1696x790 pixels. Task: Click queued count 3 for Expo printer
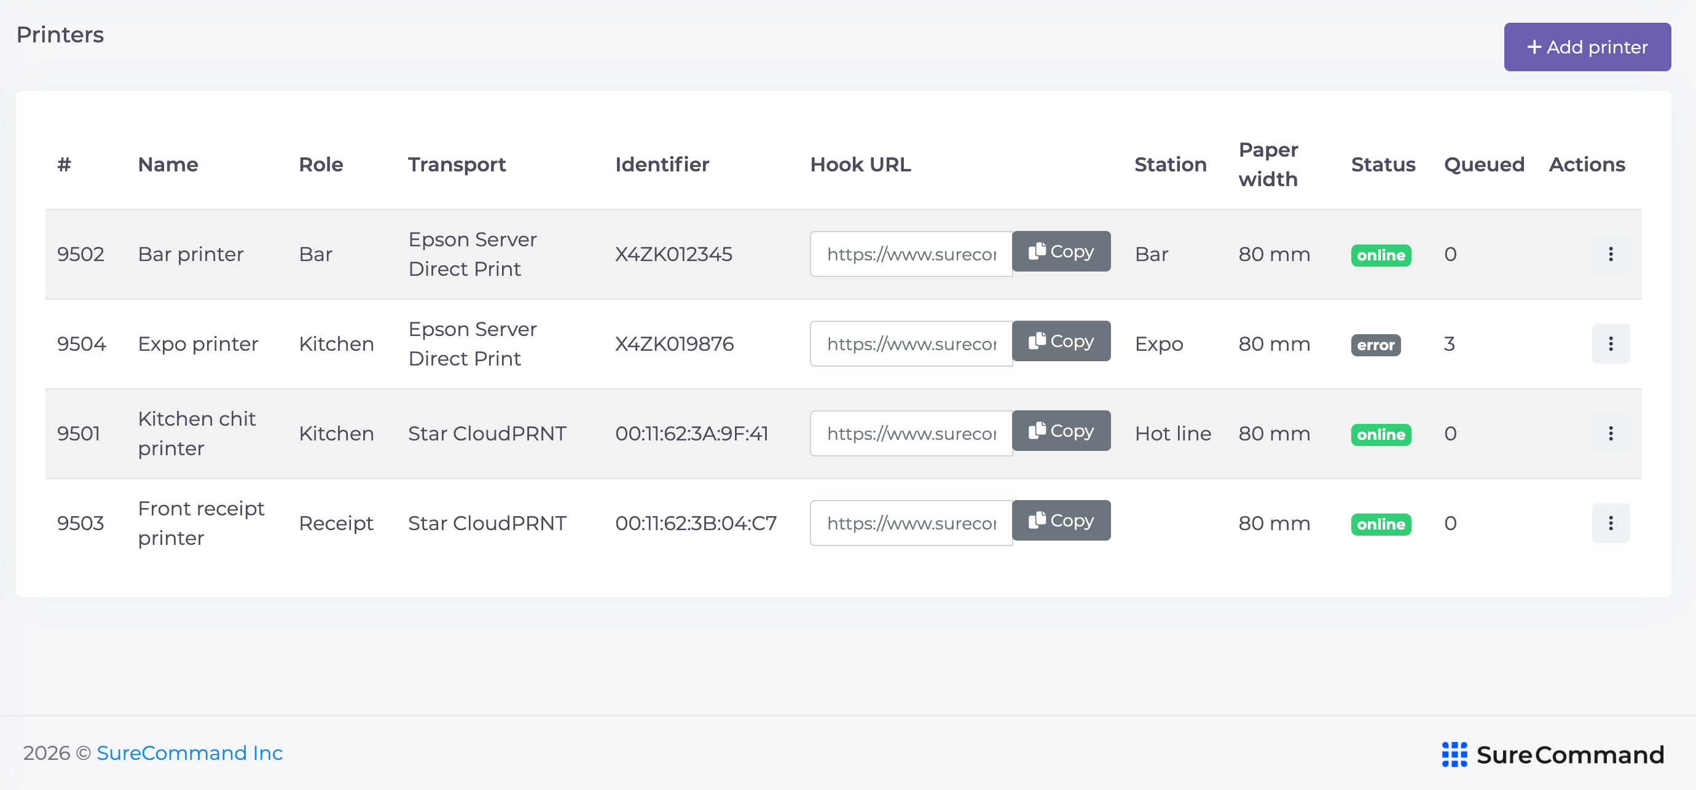pos(1449,343)
